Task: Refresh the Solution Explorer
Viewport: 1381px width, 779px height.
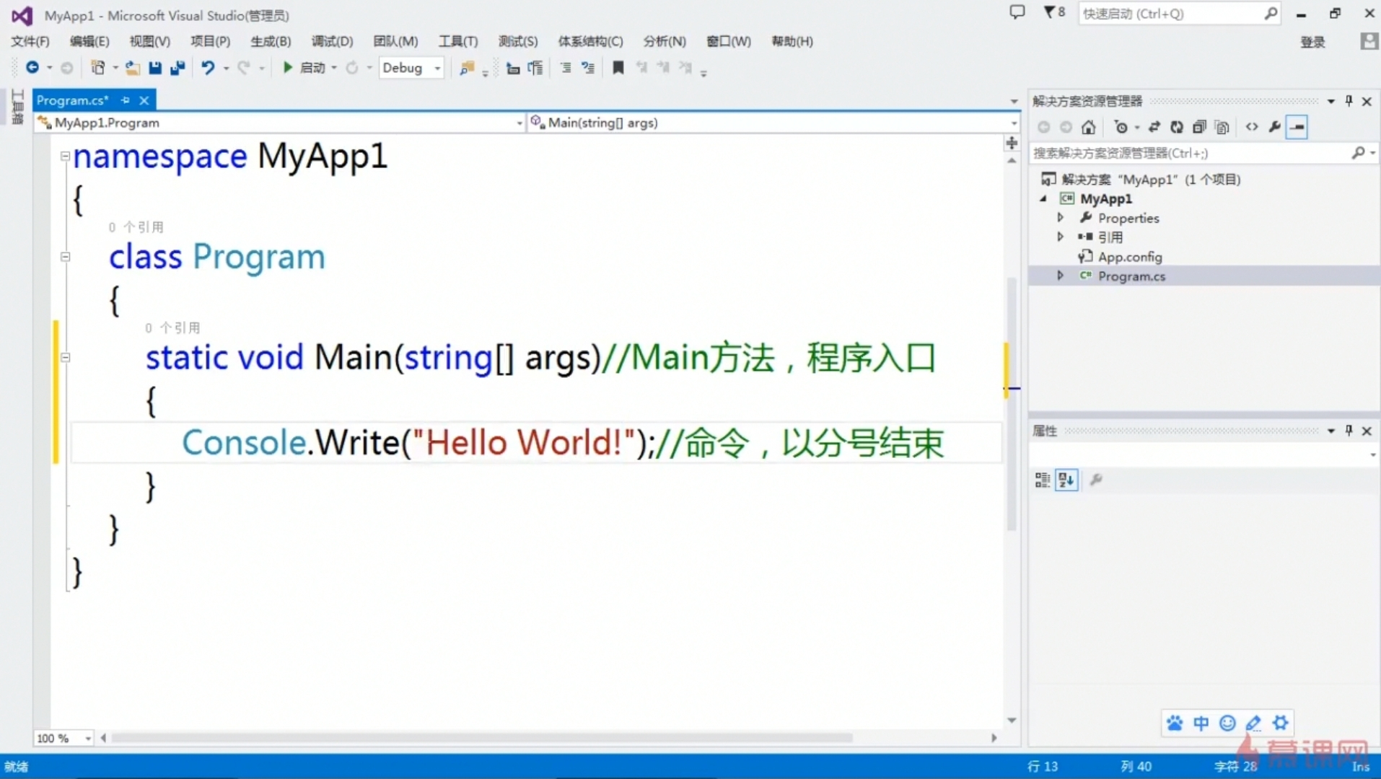Action: click(x=1177, y=127)
